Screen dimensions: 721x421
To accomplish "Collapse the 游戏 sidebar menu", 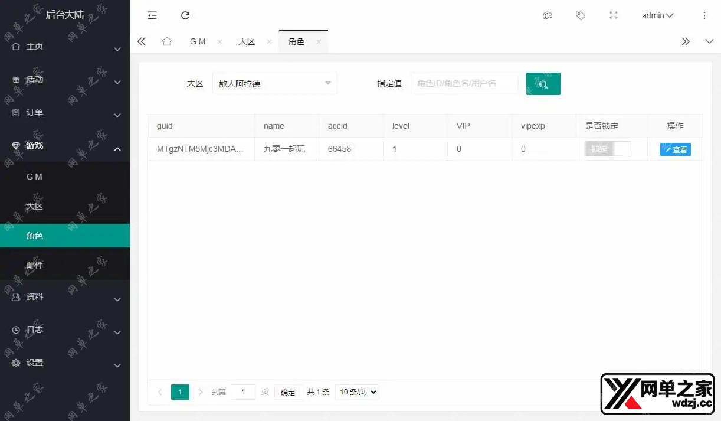I will 65,146.
